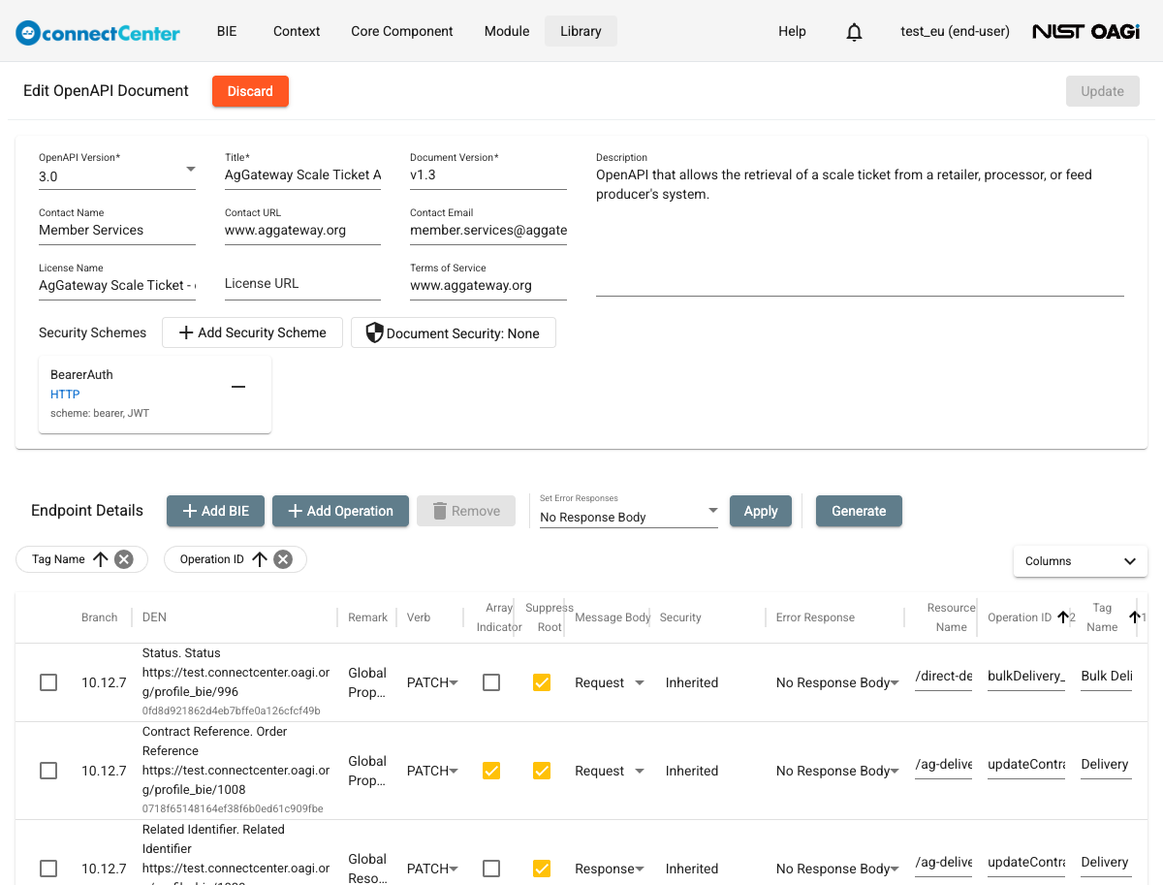Image resolution: width=1163 pixels, height=885 pixels.
Task: Open Message Body dropdown in Contract Reference row
Action: point(610,771)
